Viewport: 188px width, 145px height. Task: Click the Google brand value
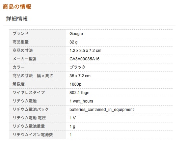click(76, 34)
